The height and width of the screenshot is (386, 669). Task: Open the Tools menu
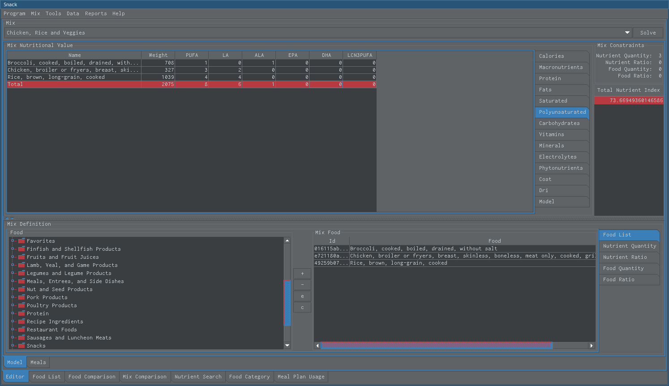click(53, 13)
